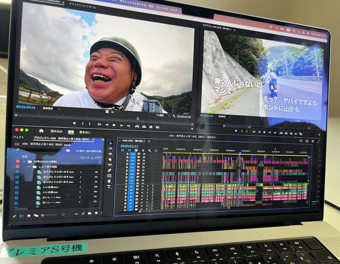Screen dimensions: 340x264
Task: Click the blue playhead on timeline ruler
Action: pyautogui.click(x=240, y=153)
